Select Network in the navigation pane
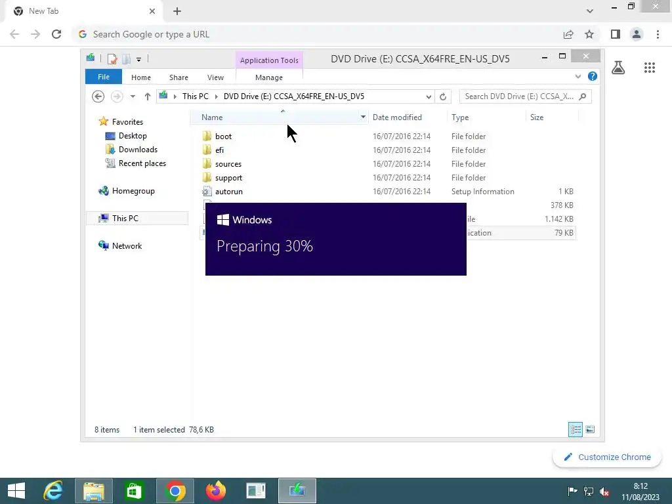The height and width of the screenshot is (504, 672). tap(127, 246)
